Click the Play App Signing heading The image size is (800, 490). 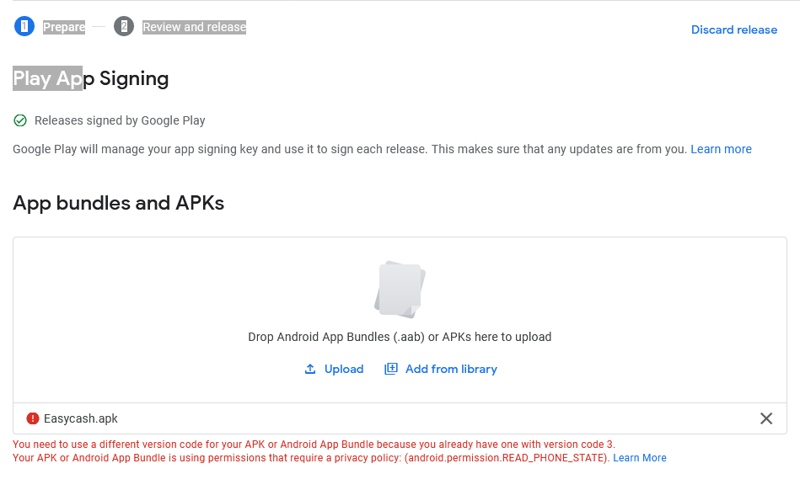pyautogui.click(x=90, y=78)
